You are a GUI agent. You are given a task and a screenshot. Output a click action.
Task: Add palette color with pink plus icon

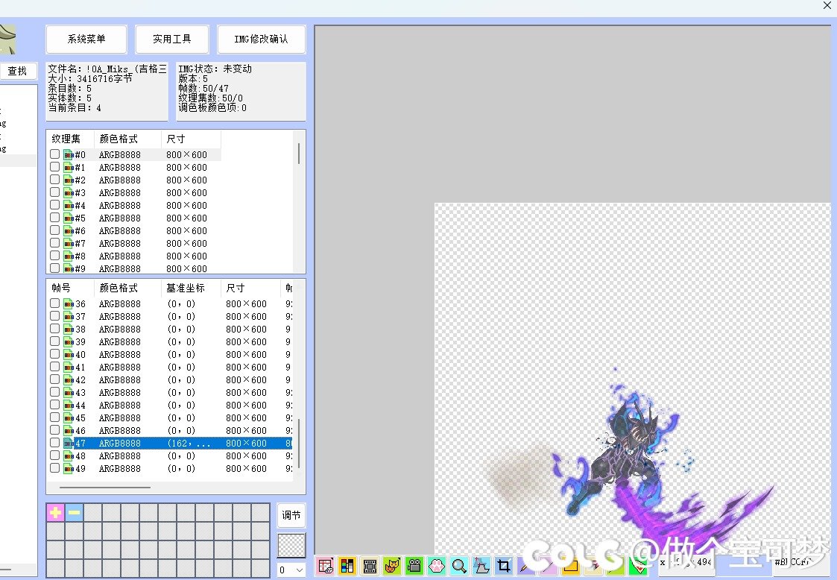55,512
